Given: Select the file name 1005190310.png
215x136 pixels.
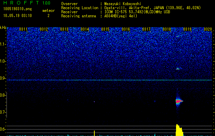Looking at the screenshot, I should [18, 9].
